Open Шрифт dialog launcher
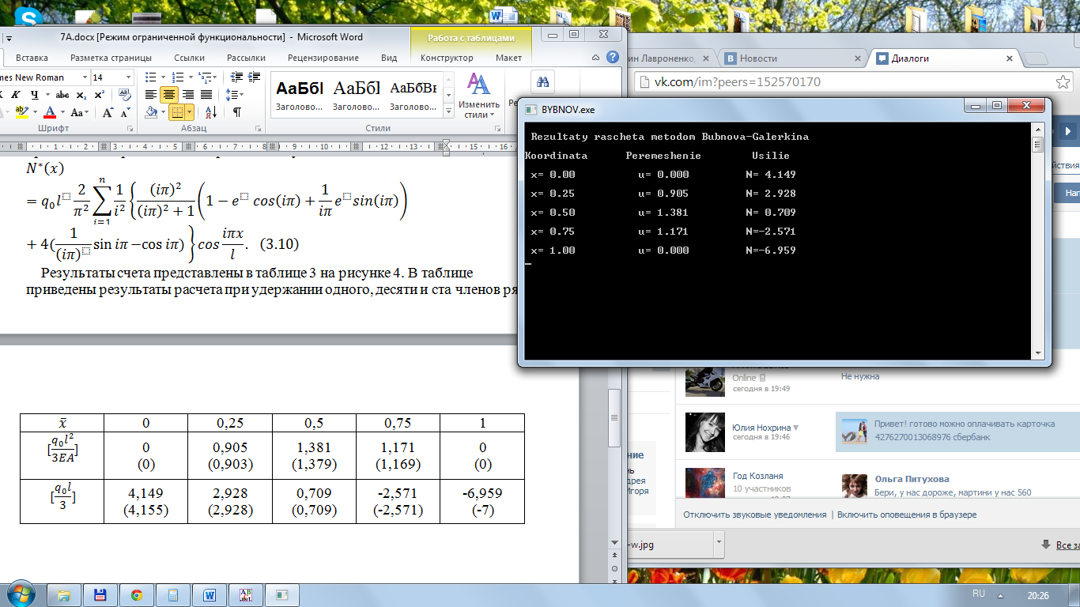This screenshot has width=1080, height=607. pos(130,128)
